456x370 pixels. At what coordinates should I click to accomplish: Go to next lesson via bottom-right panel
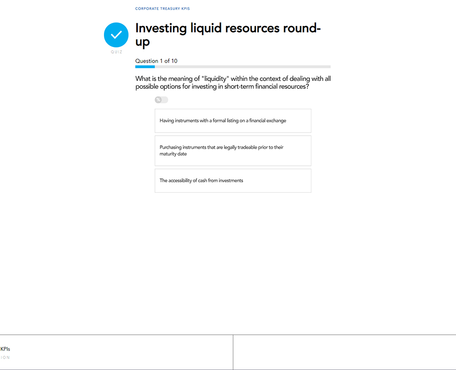(x=345, y=352)
